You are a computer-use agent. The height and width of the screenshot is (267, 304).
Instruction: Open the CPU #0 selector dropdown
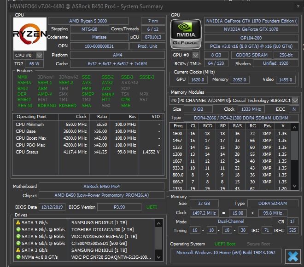pos(40,55)
